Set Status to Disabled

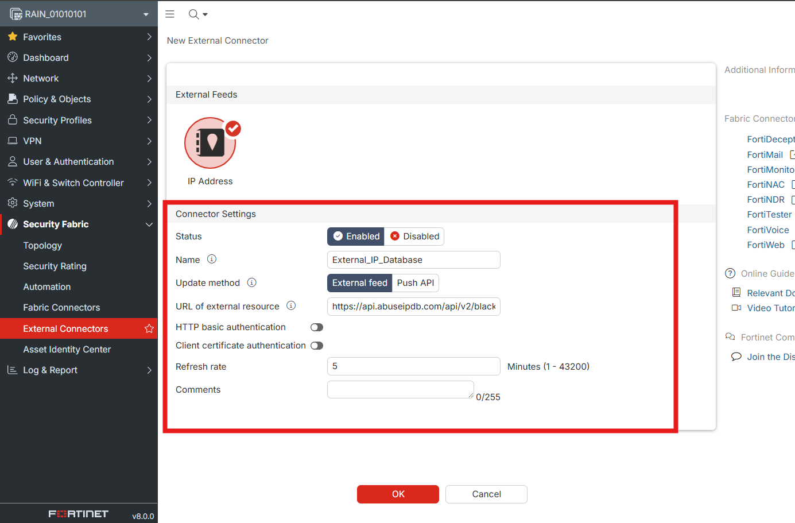pos(414,237)
